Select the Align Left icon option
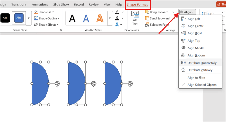The height and width of the screenshot is (122, 226). [x=183, y=19]
